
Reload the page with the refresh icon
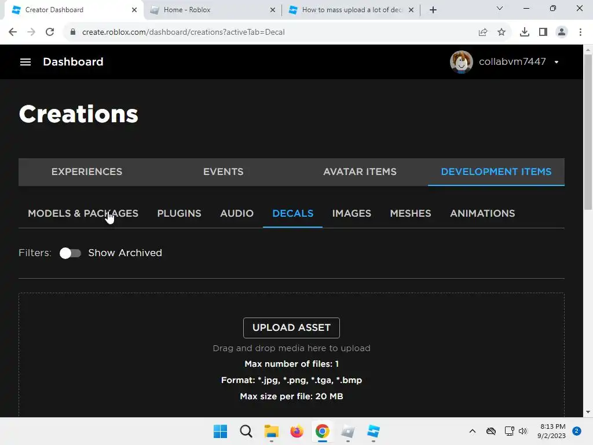(50, 32)
